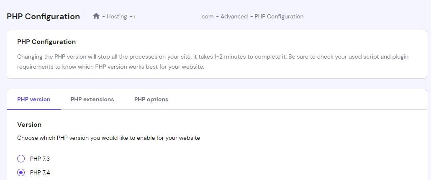Screen dimensions: 431x180
Task: Switch to the PHP options tab
Action: point(151,100)
